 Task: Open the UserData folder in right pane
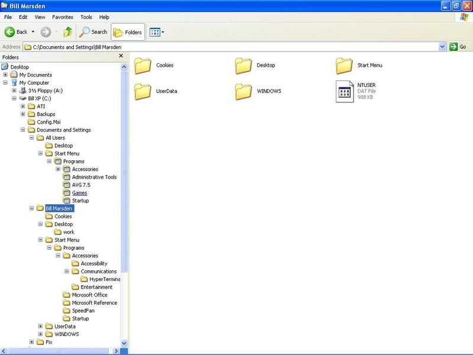[x=143, y=91]
